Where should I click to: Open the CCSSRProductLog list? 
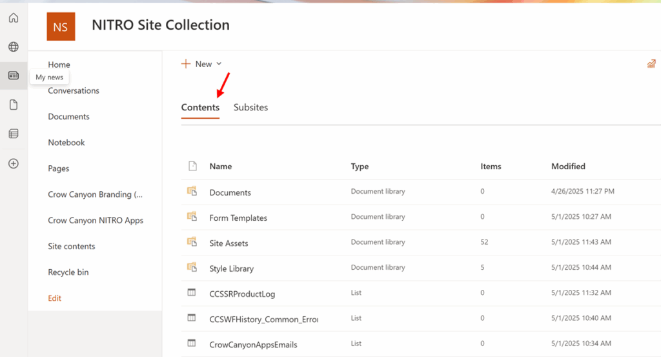tap(243, 294)
